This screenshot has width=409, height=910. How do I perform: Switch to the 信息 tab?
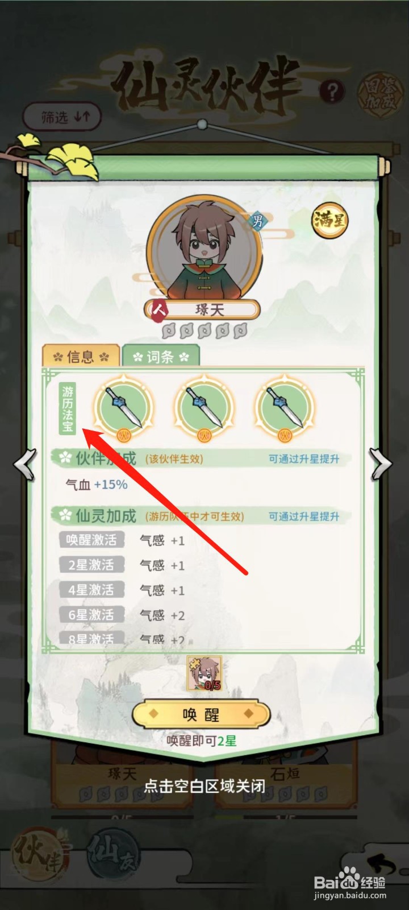pyautogui.click(x=81, y=357)
